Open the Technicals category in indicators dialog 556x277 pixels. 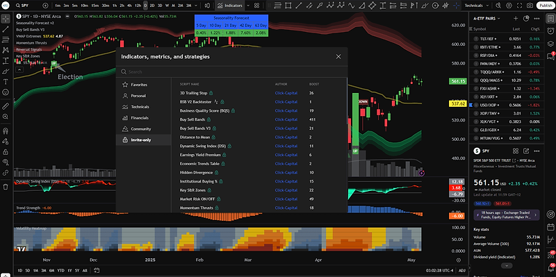pyautogui.click(x=143, y=107)
